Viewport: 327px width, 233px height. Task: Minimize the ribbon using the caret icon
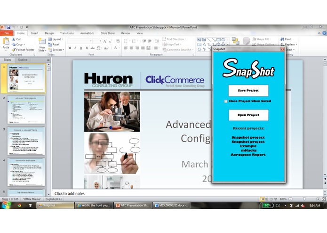point(319,33)
